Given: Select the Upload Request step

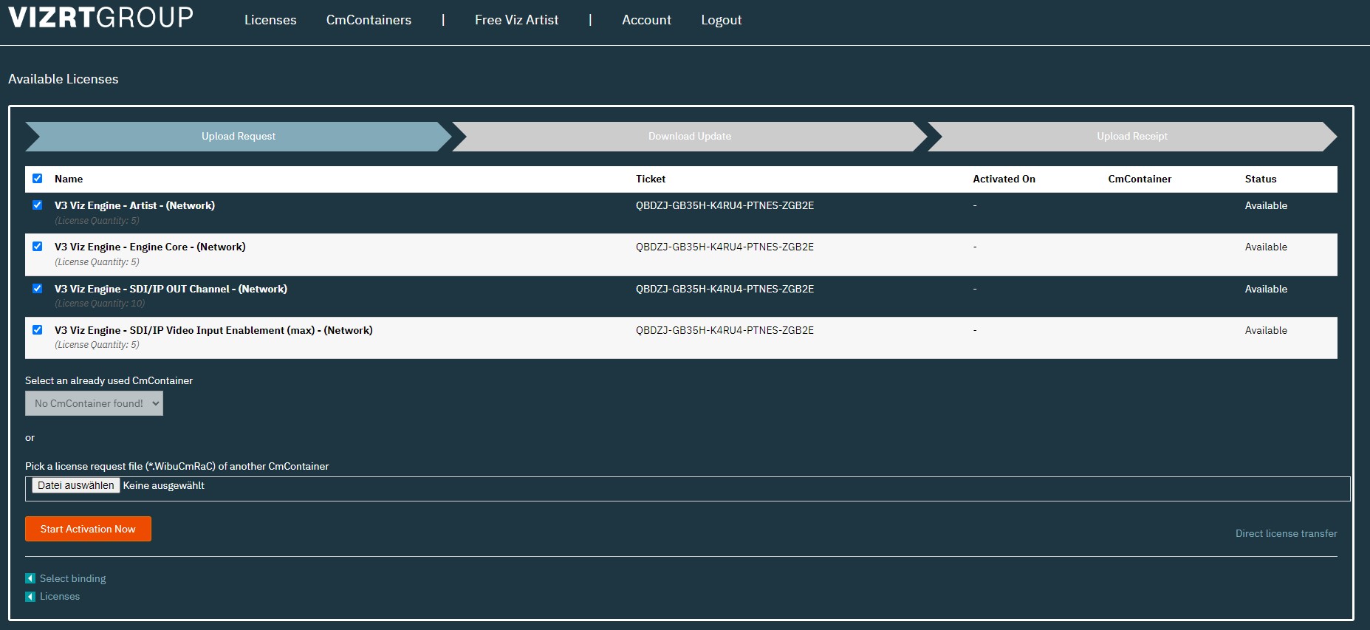Looking at the screenshot, I should [x=239, y=136].
